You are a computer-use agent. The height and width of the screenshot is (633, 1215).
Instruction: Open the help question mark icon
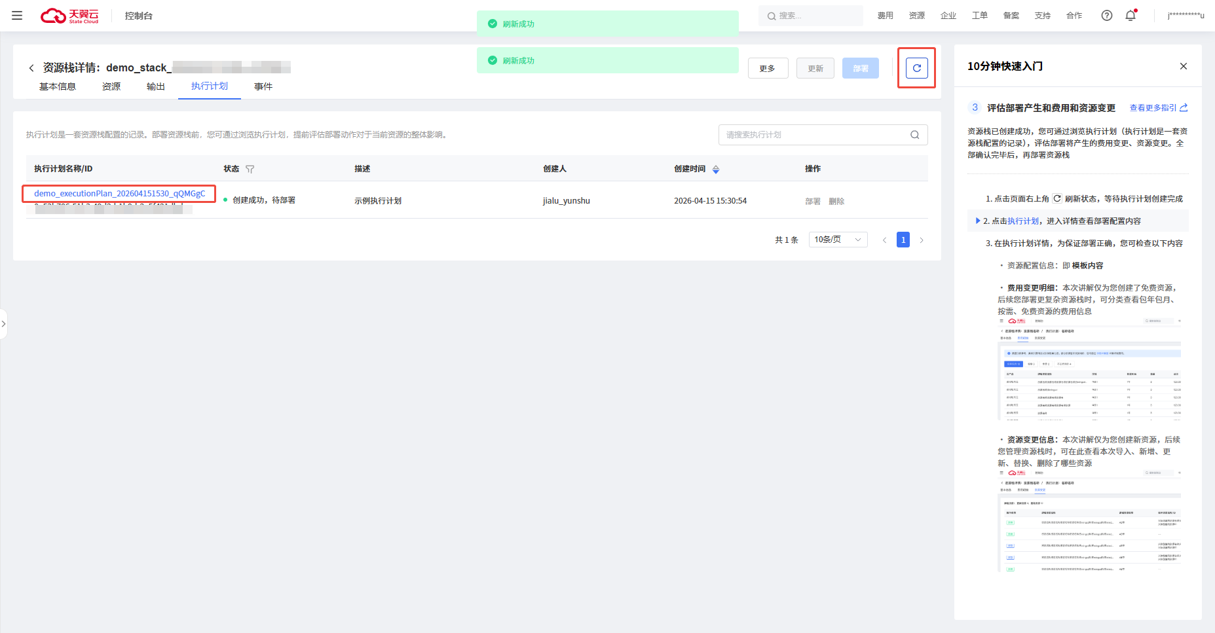(x=1107, y=16)
